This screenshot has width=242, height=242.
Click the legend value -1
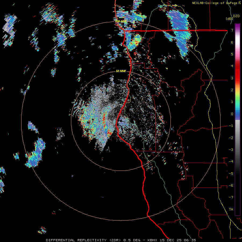231,126
